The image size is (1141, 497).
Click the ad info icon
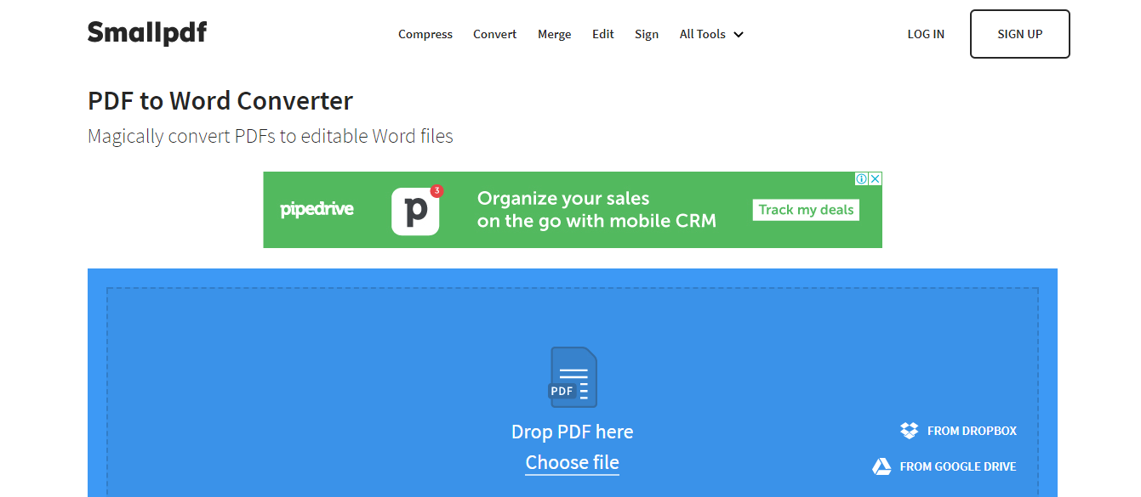click(x=861, y=178)
